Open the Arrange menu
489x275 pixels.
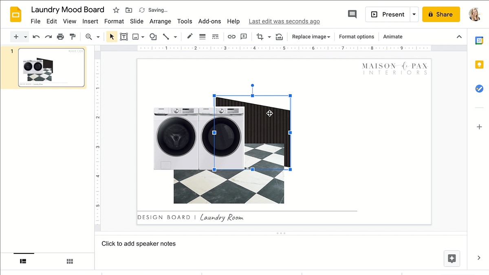160,21
